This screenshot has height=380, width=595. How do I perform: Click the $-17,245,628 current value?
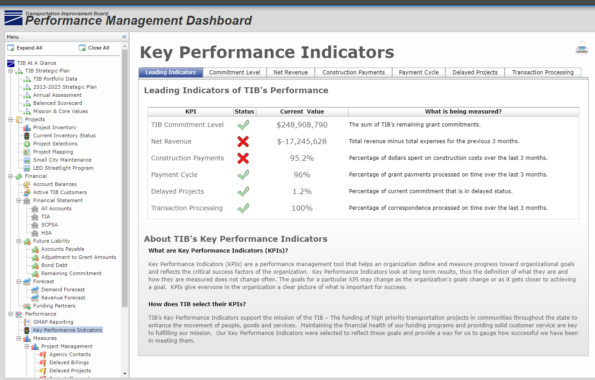[302, 141]
